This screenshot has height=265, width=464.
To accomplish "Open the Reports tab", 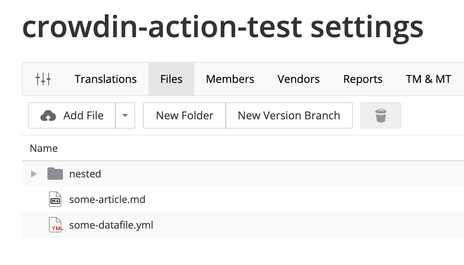I will (x=363, y=79).
